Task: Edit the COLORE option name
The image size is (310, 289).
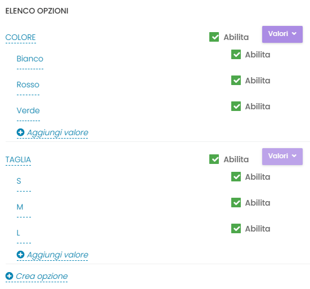Action: 21,37
